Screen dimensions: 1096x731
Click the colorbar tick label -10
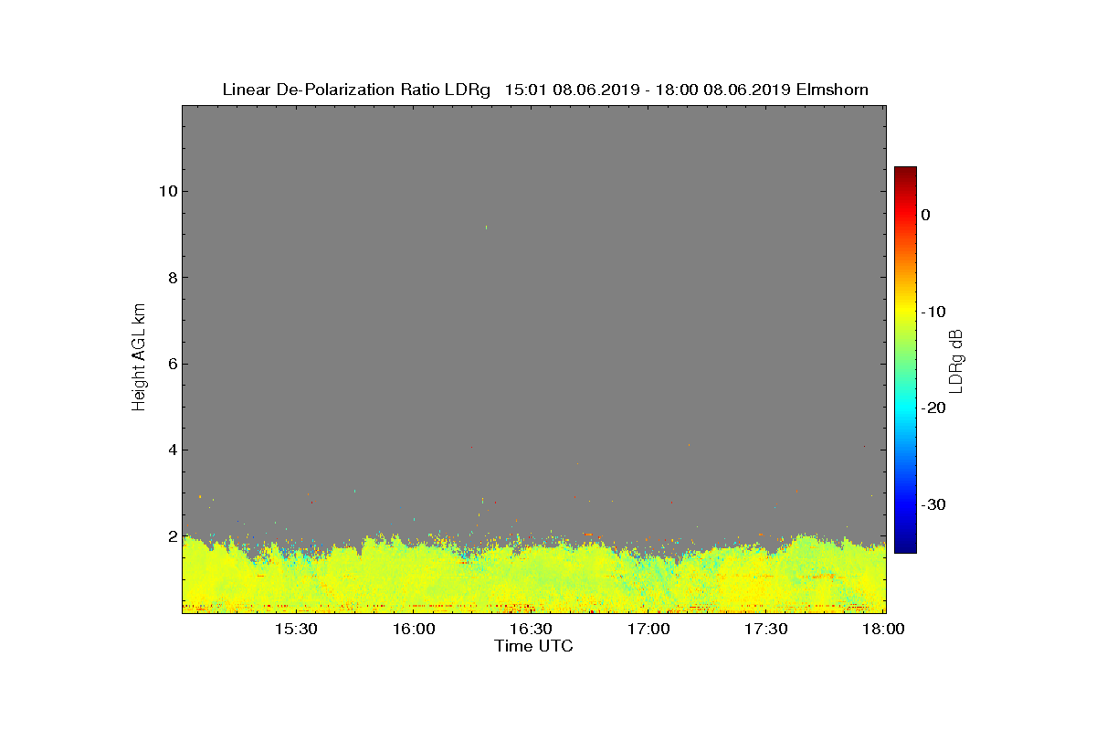pos(933,312)
